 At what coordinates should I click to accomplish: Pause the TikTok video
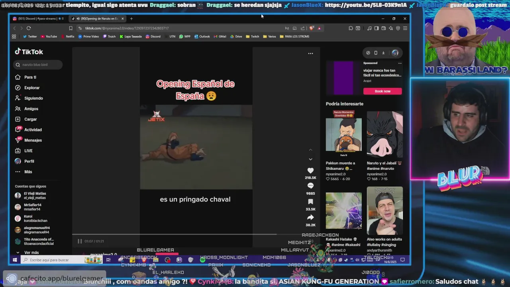(80, 241)
